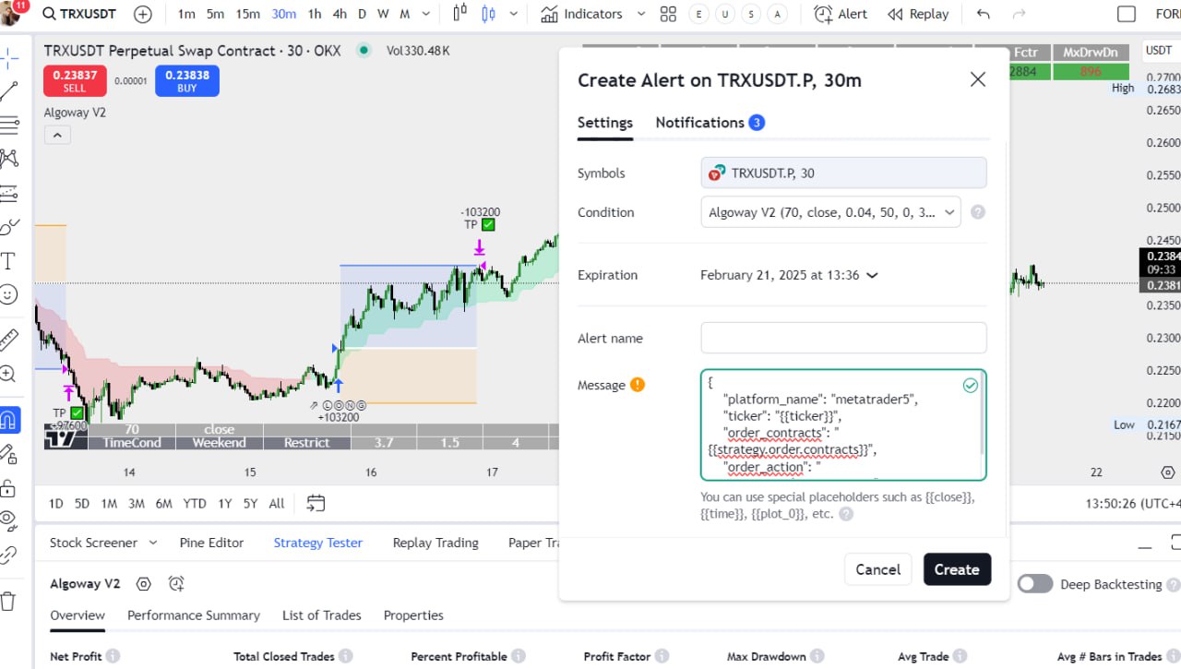Screen dimensions: 1181x669
Task: Expand chart type dropdown arrow
Action: tap(514, 14)
